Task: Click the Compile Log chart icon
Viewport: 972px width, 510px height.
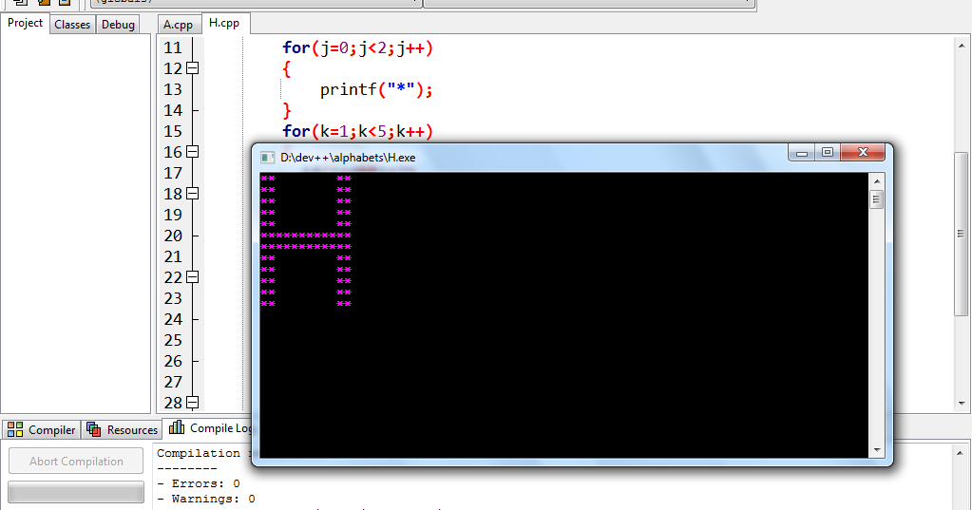Action: 177,427
